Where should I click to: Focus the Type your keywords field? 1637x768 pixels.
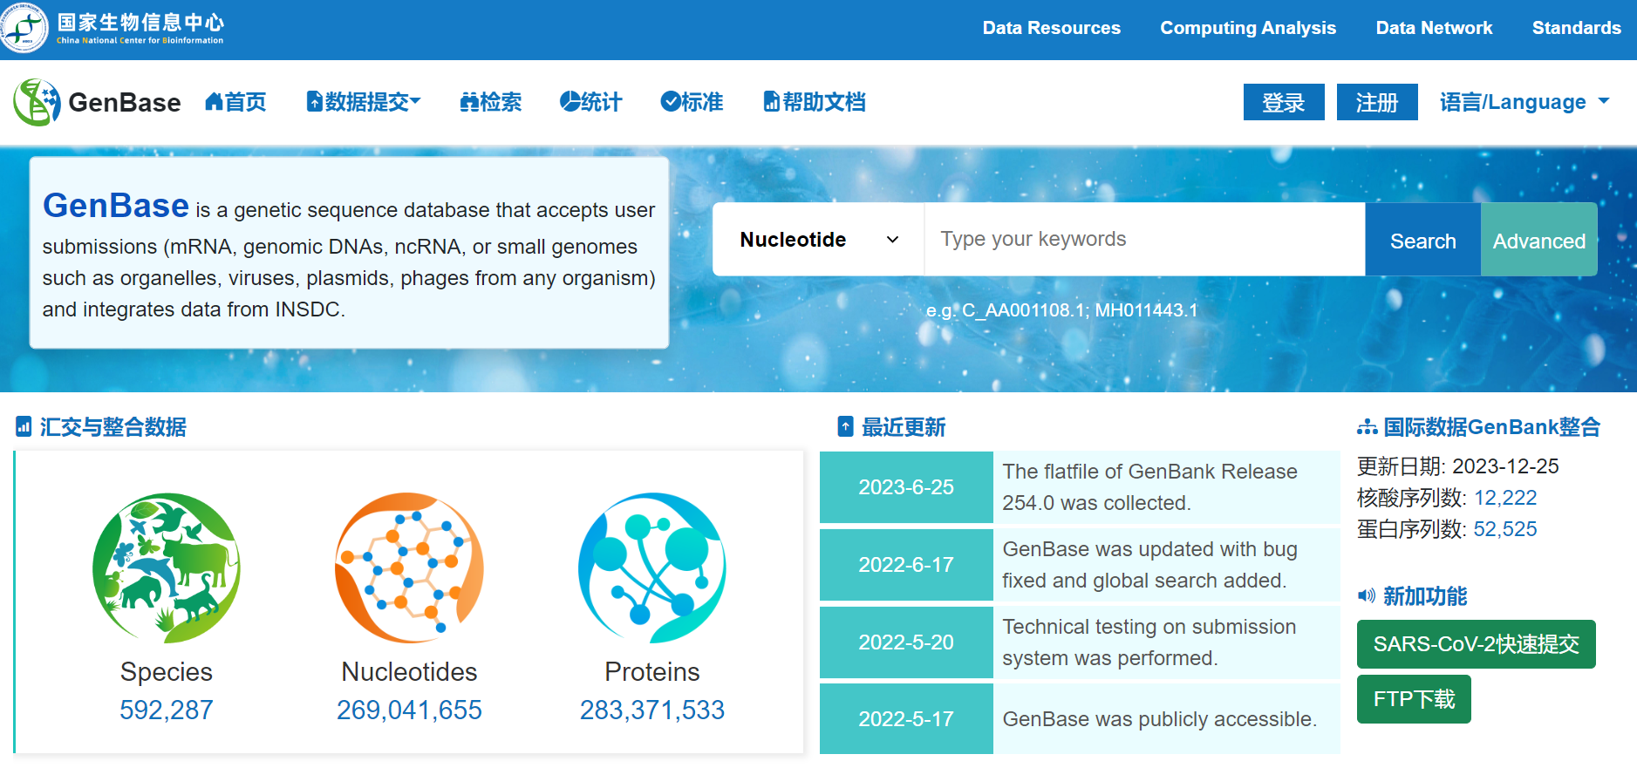(x=1143, y=240)
